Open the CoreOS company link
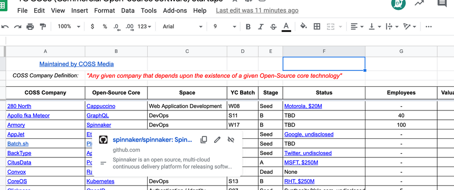 (x=17, y=181)
